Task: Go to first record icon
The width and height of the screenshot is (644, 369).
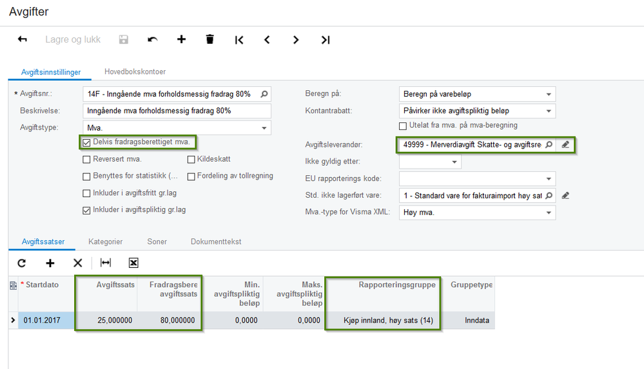Action: coord(239,39)
